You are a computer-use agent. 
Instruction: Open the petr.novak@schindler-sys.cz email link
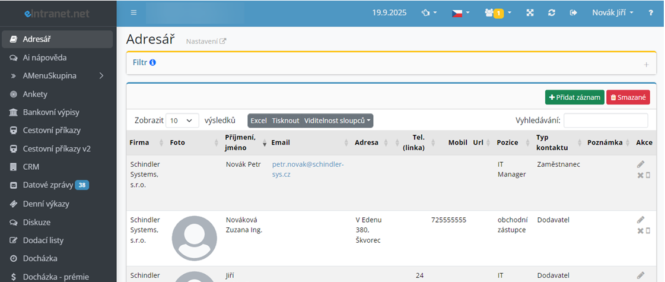[308, 169]
